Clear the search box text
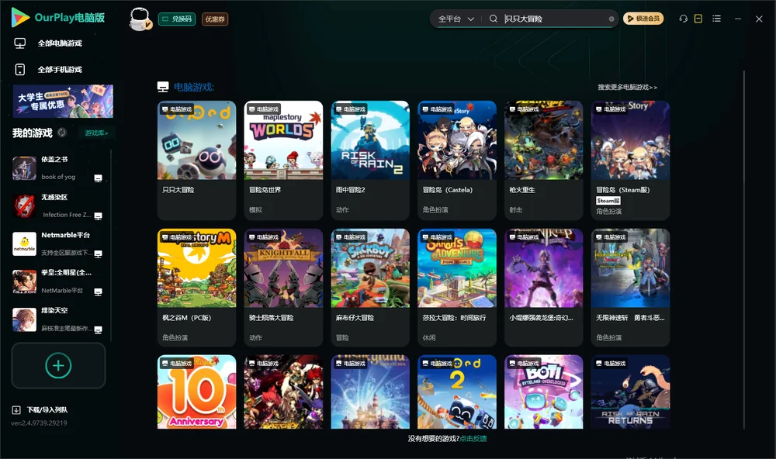Image resolution: width=776 pixels, height=459 pixels. coord(611,19)
